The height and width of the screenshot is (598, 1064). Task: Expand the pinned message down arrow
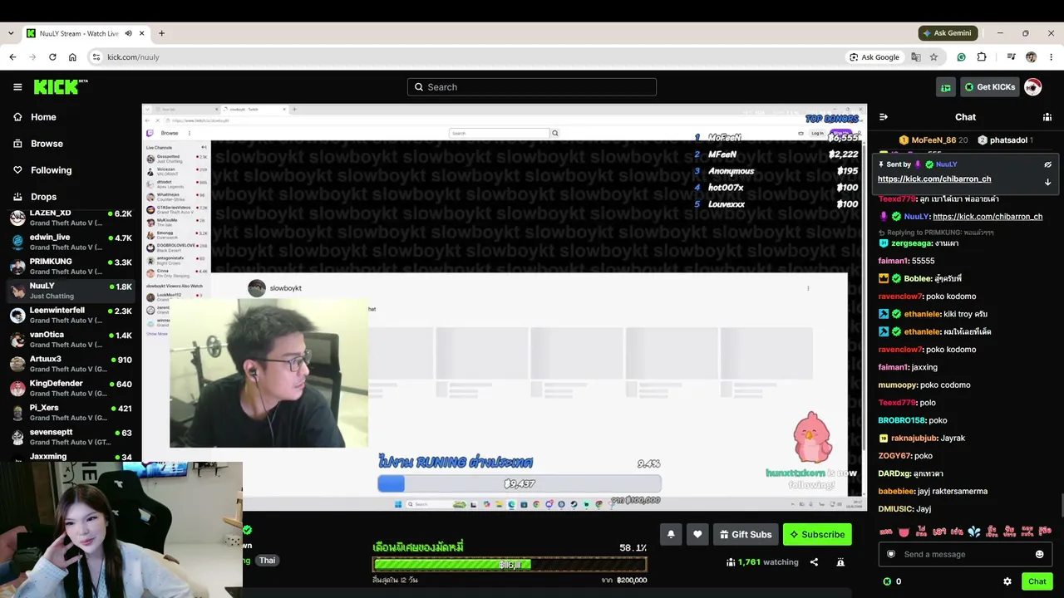click(1048, 181)
